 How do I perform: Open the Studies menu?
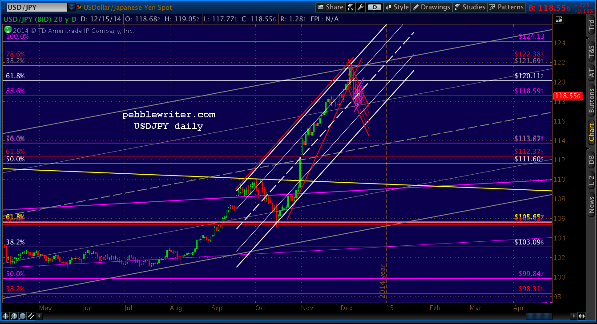(x=470, y=7)
